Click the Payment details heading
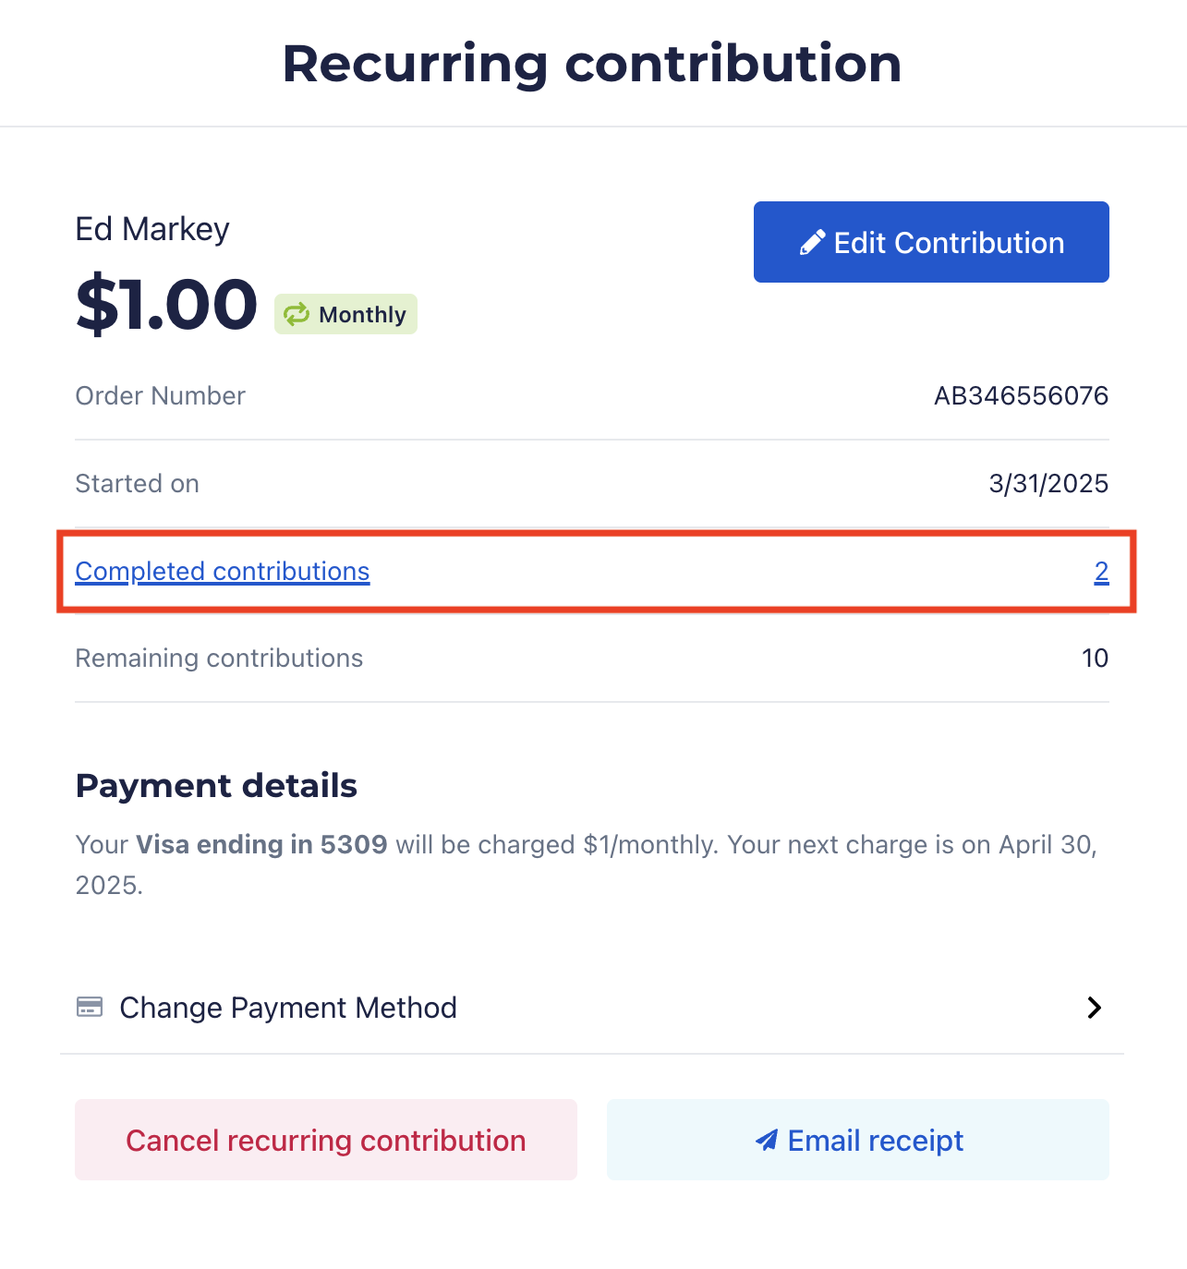 pyautogui.click(x=216, y=786)
